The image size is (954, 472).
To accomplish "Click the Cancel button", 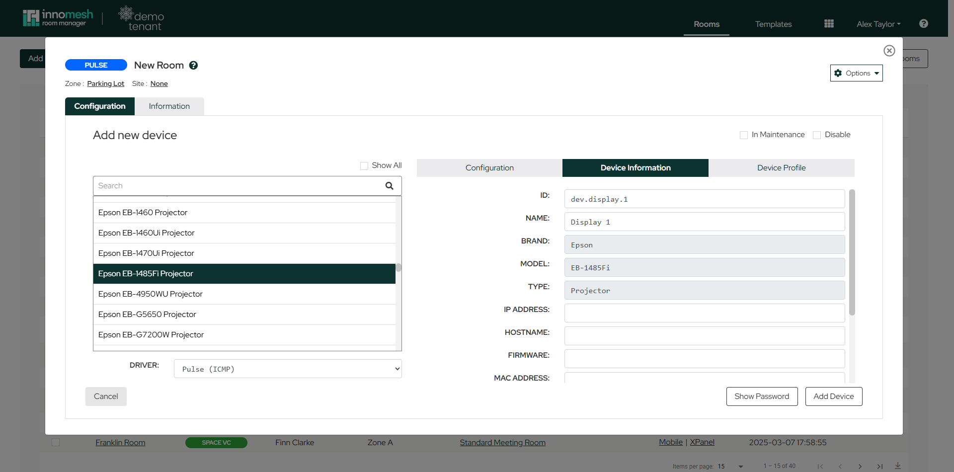I will click(x=106, y=396).
